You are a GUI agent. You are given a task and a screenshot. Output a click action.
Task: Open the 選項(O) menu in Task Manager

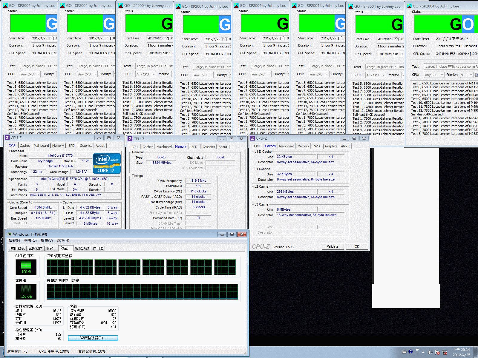(x=30, y=240)
